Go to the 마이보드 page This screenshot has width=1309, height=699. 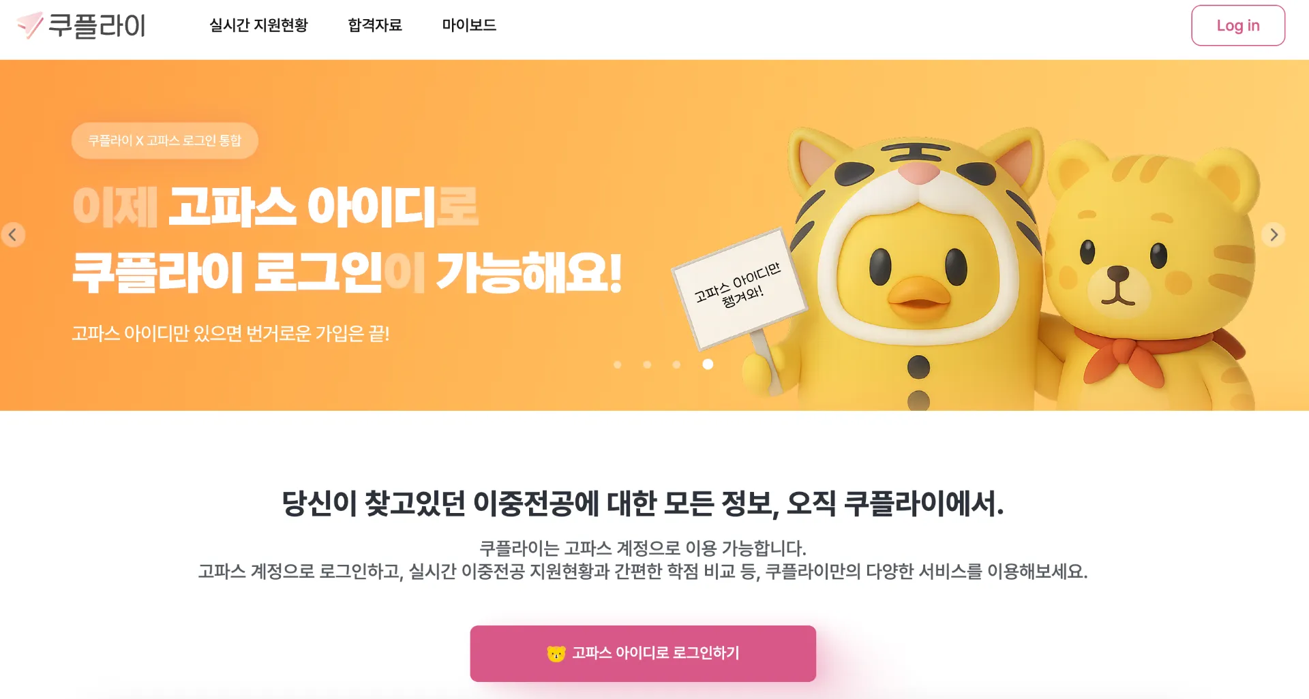[469, 25]
